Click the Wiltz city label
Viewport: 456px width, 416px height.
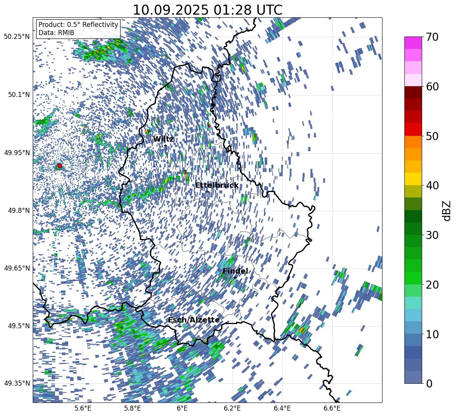[163, 139]
